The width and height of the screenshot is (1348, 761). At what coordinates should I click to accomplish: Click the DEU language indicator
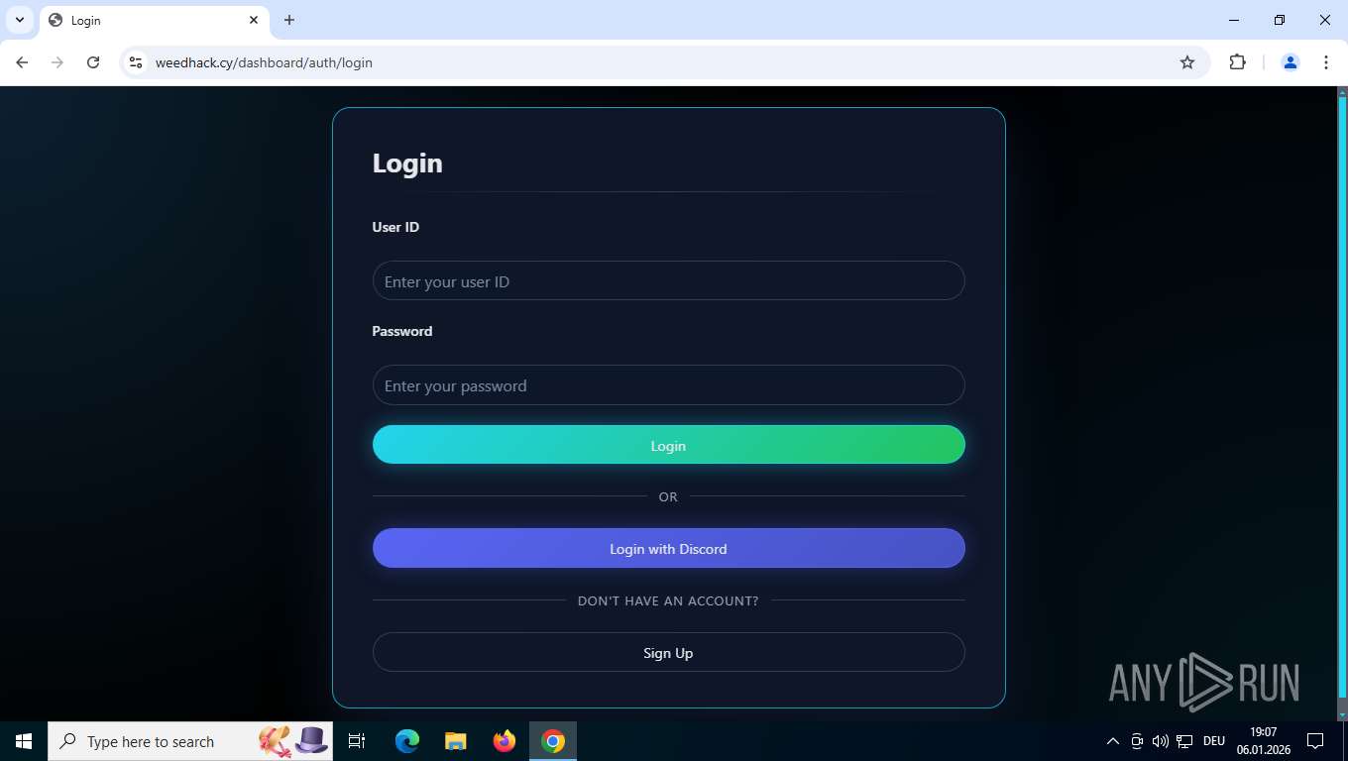point(1214,741)
